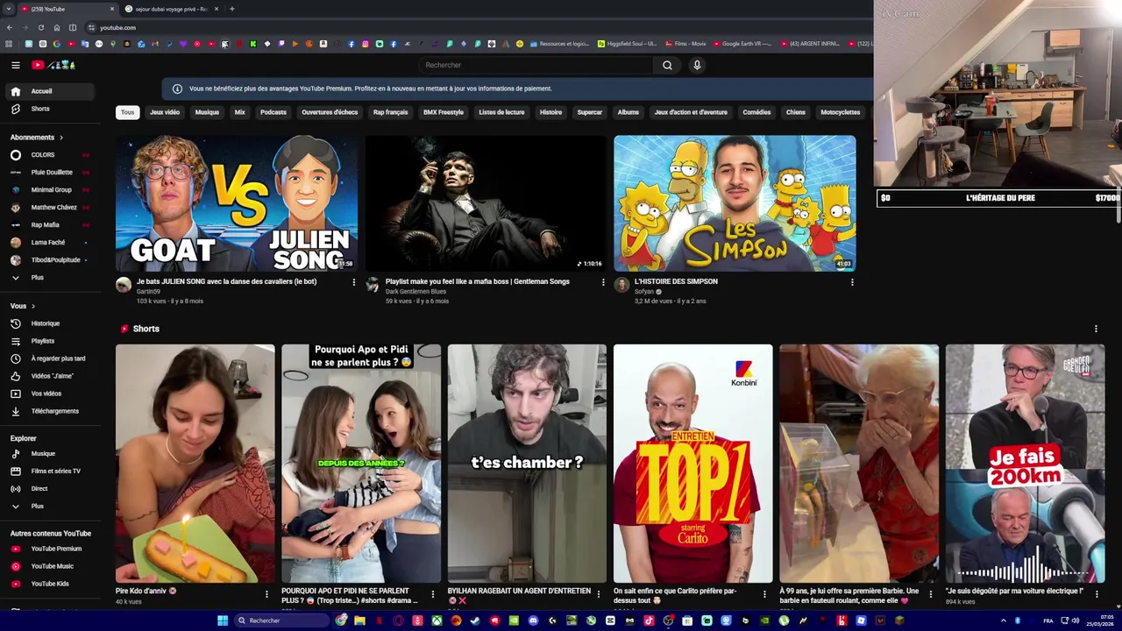Open Playlists in sidebar

(x=50, y=341)
